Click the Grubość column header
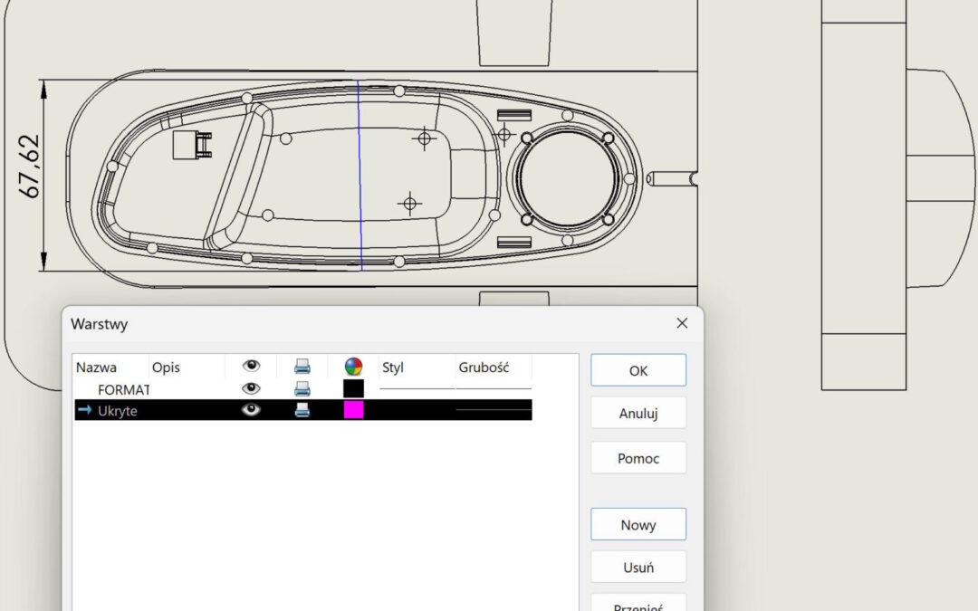 pos(484,368)
